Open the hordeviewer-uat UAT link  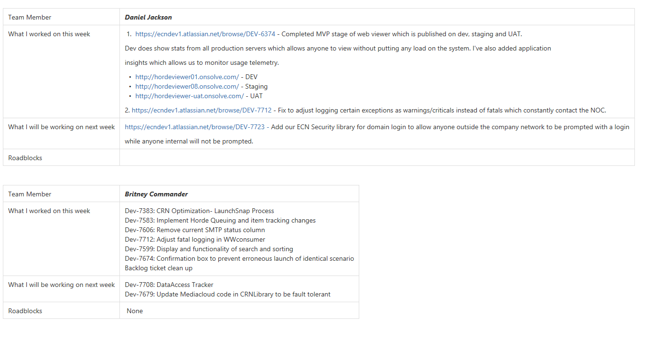(x=190, y=96)
